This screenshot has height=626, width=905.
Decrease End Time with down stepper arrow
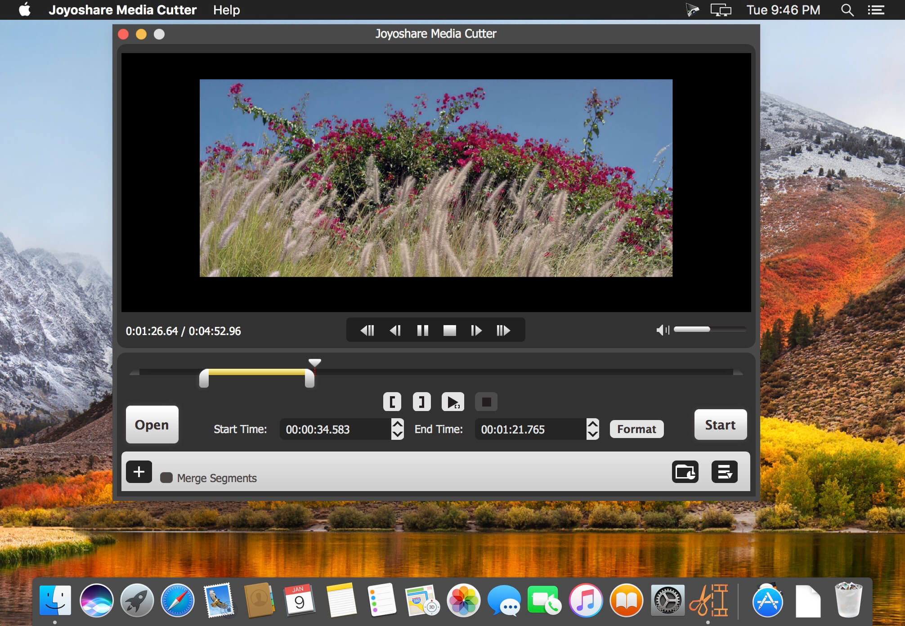pos(593,434)
